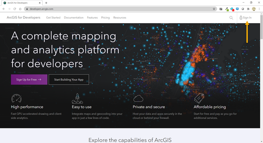Click the 'A complete mapping' hero headline
263x143 pixels.
point(65,50)
